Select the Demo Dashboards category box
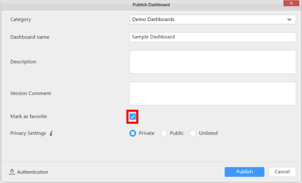Viewport: 302px width, 183px height. 206,20
